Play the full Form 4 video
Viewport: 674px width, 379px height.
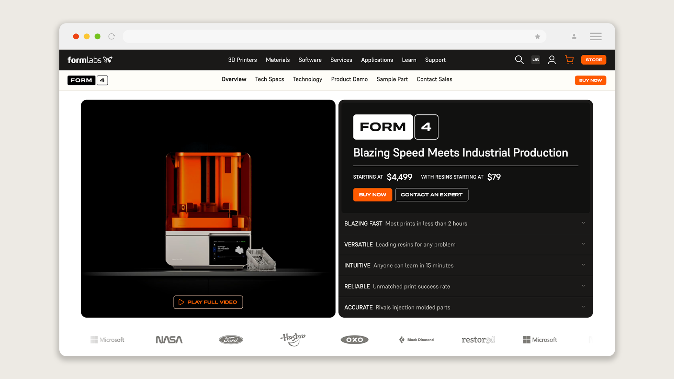tap(208, 302)
